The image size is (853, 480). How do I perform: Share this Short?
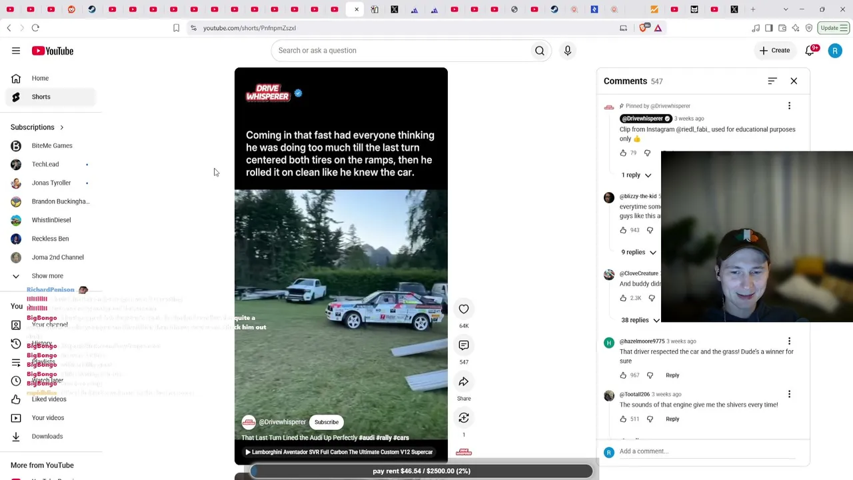464,381
